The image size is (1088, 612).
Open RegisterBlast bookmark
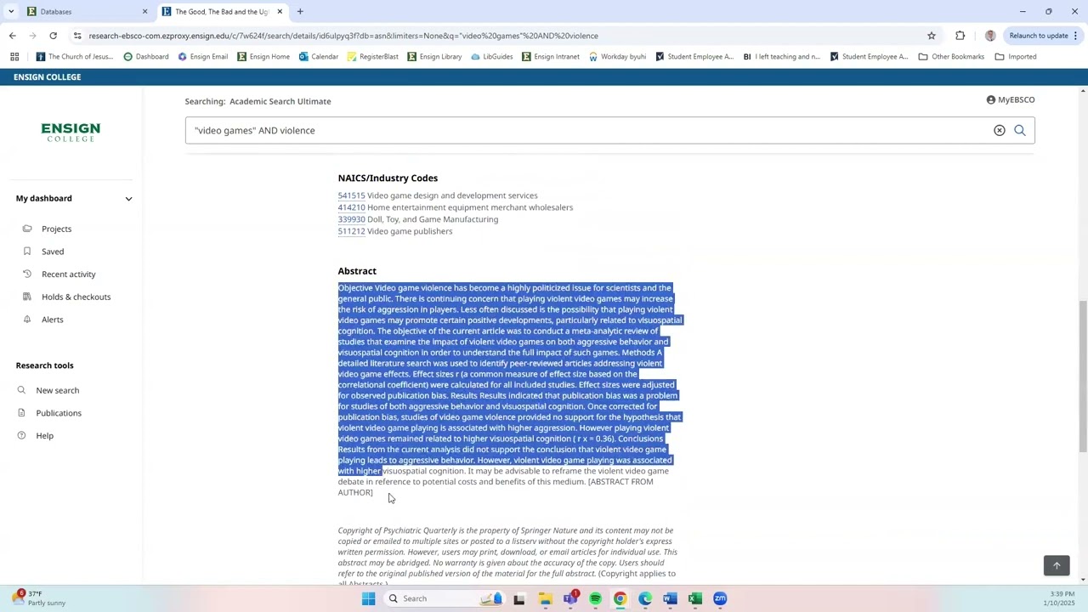[372, 57]
